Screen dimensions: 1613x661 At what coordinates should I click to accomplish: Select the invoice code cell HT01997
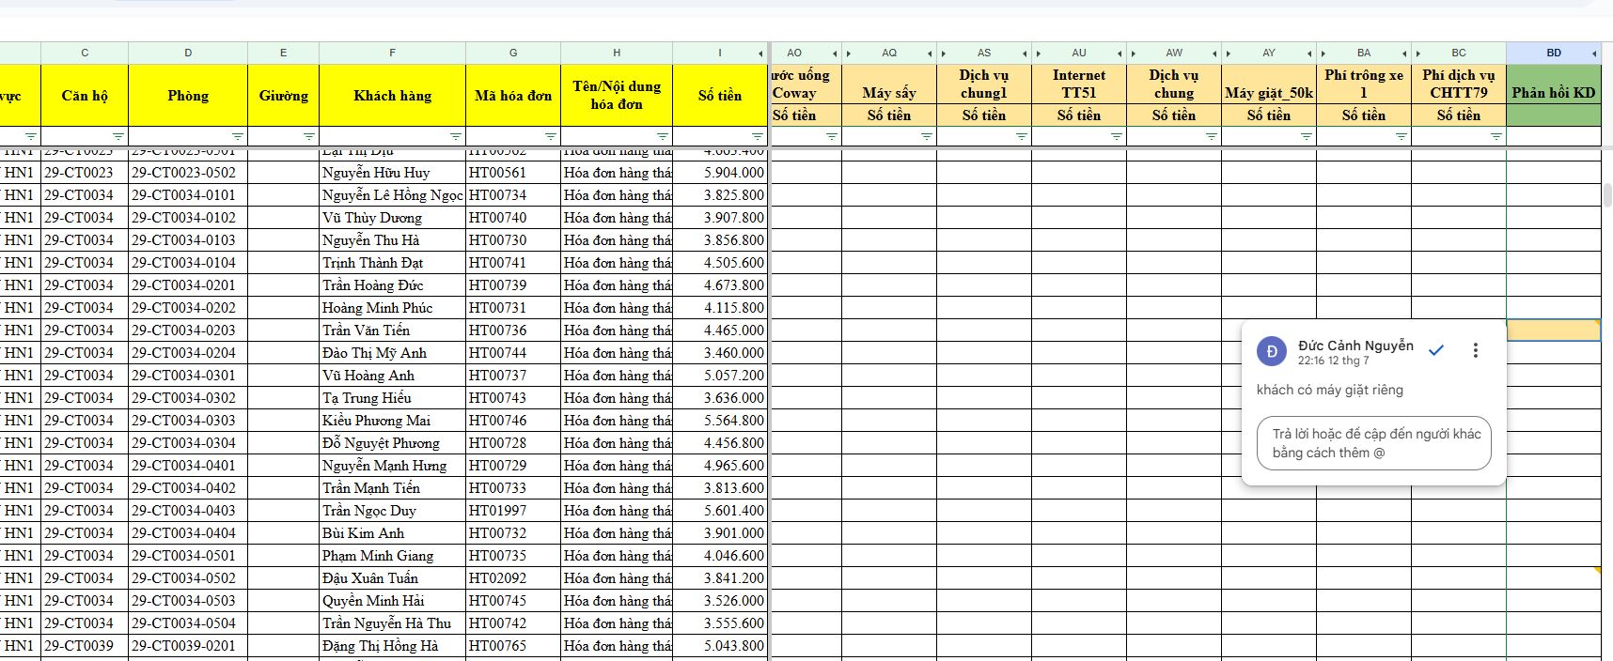[512, 511]
